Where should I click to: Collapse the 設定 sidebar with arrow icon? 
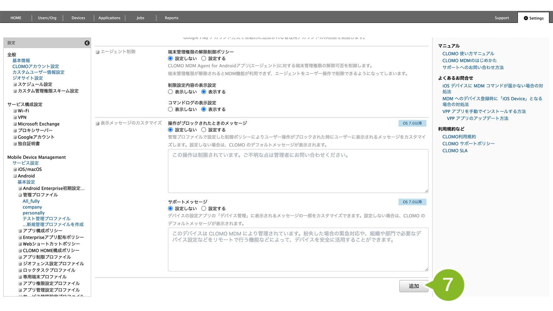click(x=87, y=43)
